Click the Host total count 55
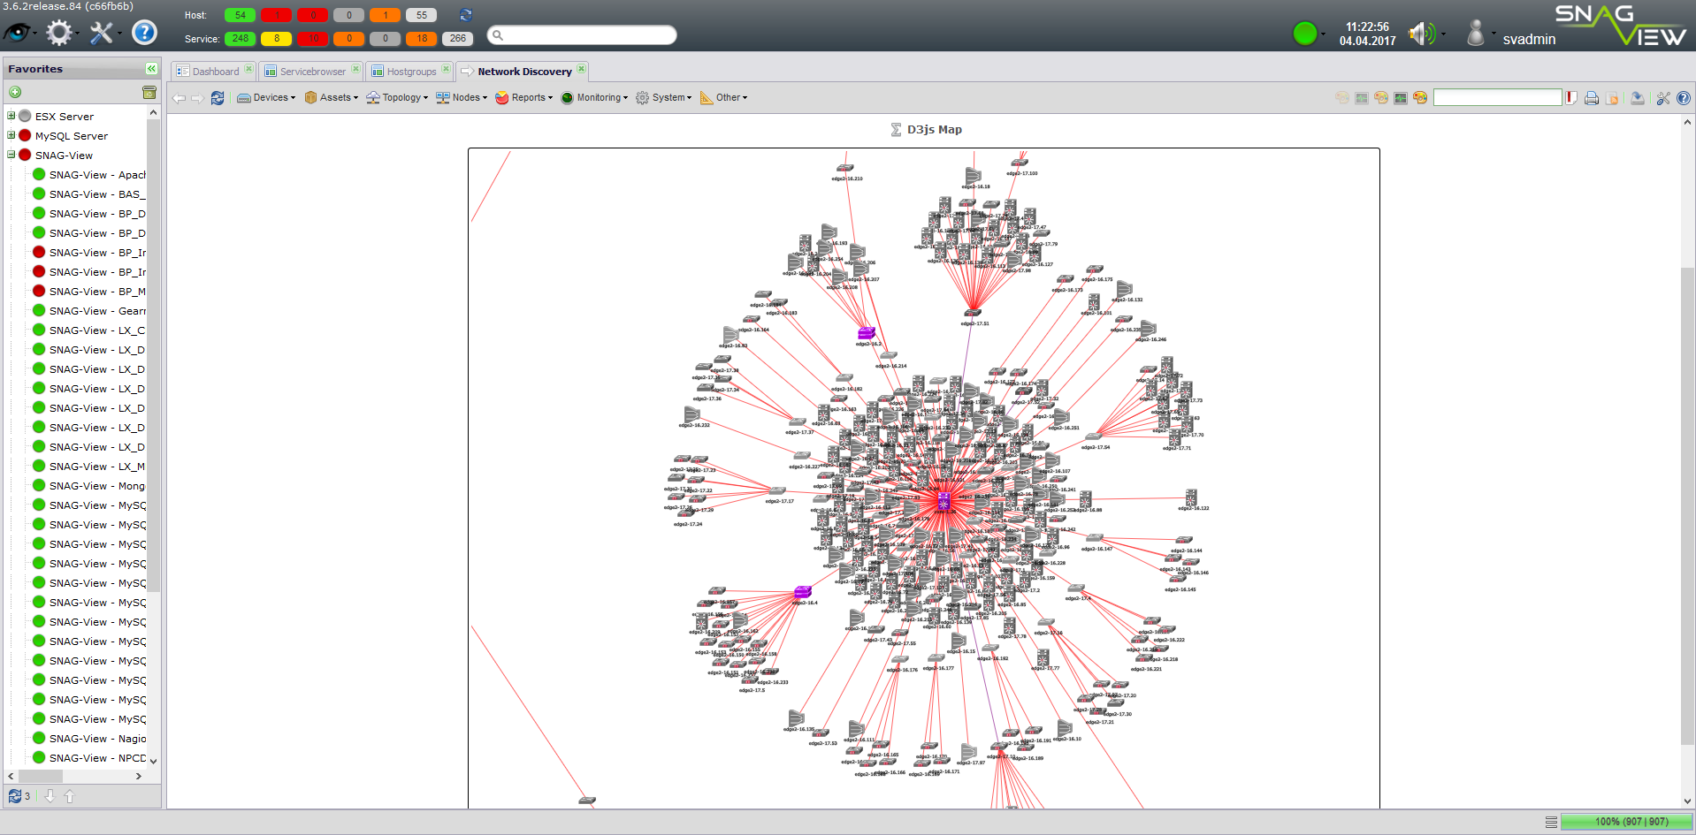 (422, 15)
